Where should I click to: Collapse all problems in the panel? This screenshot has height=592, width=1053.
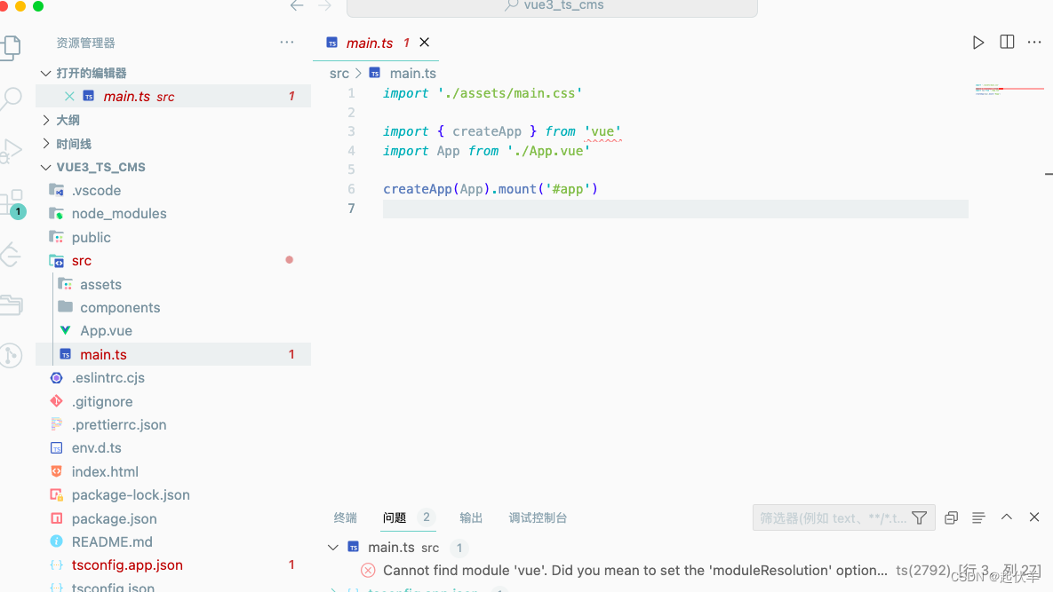coord(951,517)
